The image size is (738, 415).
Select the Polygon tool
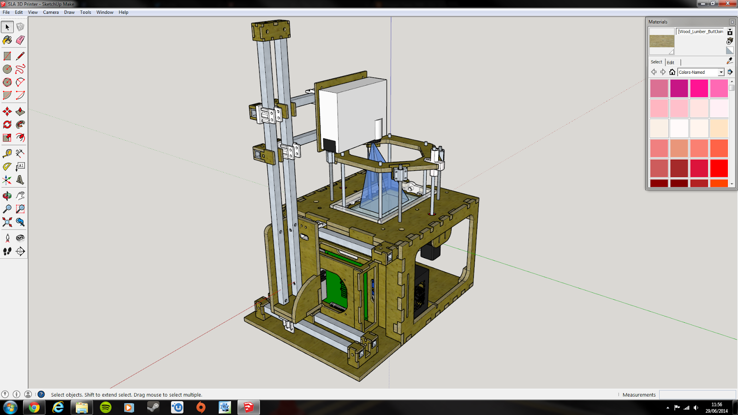tap(7, 82)
